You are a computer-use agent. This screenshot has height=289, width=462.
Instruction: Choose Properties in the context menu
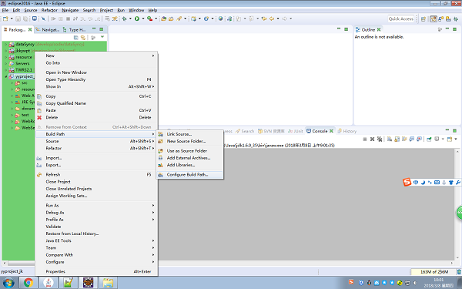[x=55, y=271]
